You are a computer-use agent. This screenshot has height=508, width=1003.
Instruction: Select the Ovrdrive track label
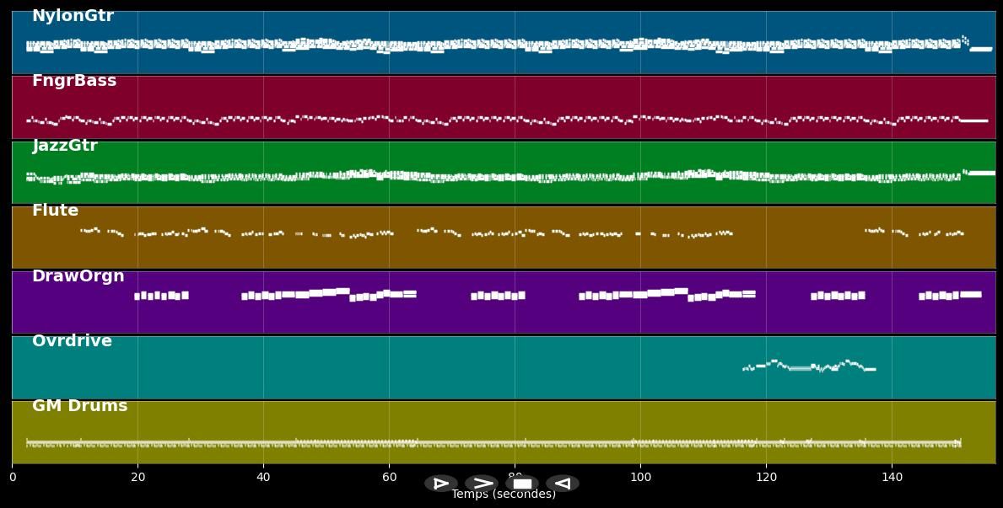point(72,341)
